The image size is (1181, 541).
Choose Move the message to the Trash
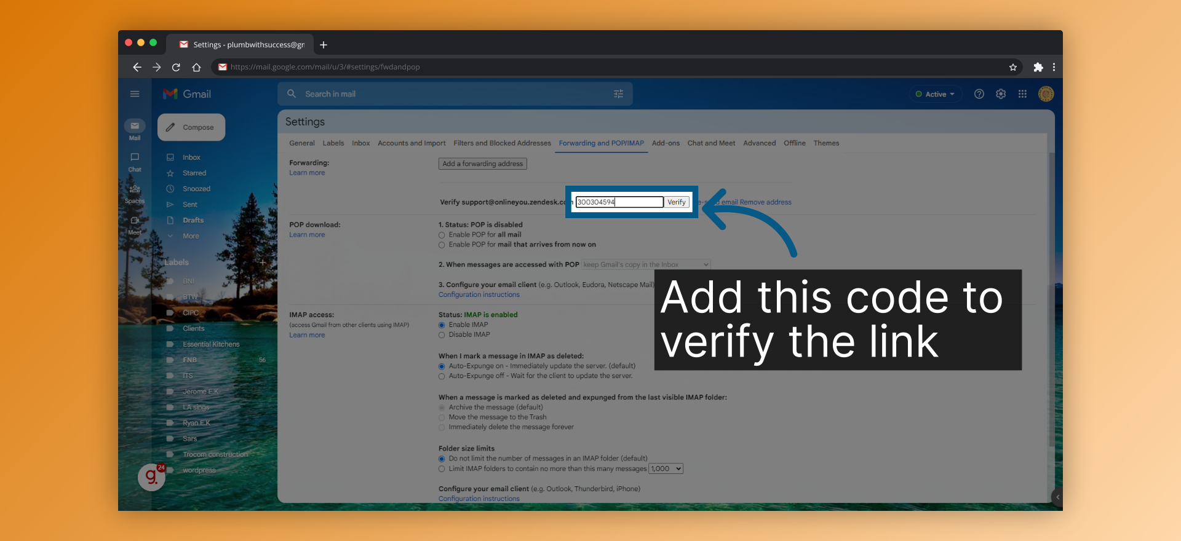pos(442,417)
